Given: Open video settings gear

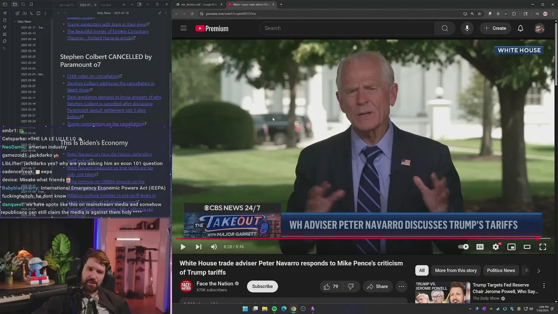Looking at the screenshot, I should tap(496, 247).
